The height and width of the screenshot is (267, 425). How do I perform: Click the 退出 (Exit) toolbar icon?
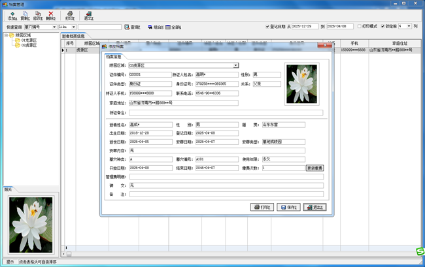[88, 15]
